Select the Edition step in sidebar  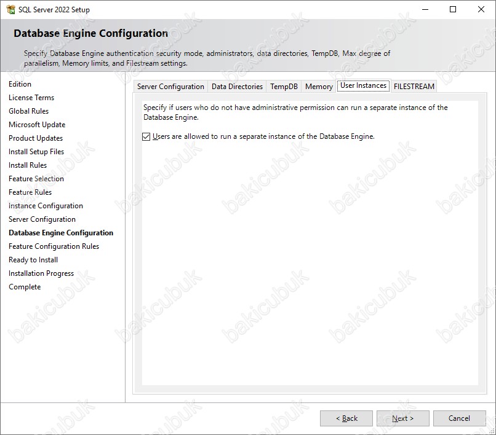point(20,84)
